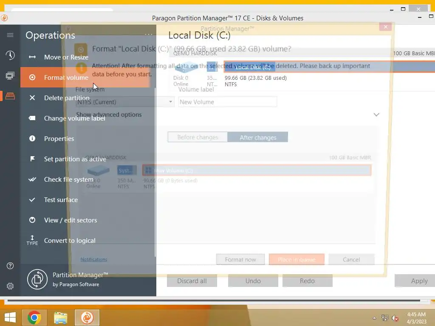Switch to After changes tab
The image size is (435, 326).
click(x=258, y=137)
